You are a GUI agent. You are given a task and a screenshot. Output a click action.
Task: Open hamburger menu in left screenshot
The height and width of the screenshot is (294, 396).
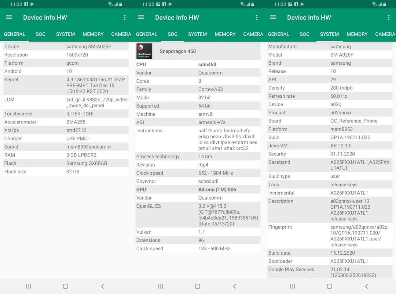coord(9,17)
